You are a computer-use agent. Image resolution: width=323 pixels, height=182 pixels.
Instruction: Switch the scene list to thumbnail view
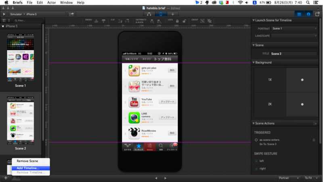[x=4, y=21]
